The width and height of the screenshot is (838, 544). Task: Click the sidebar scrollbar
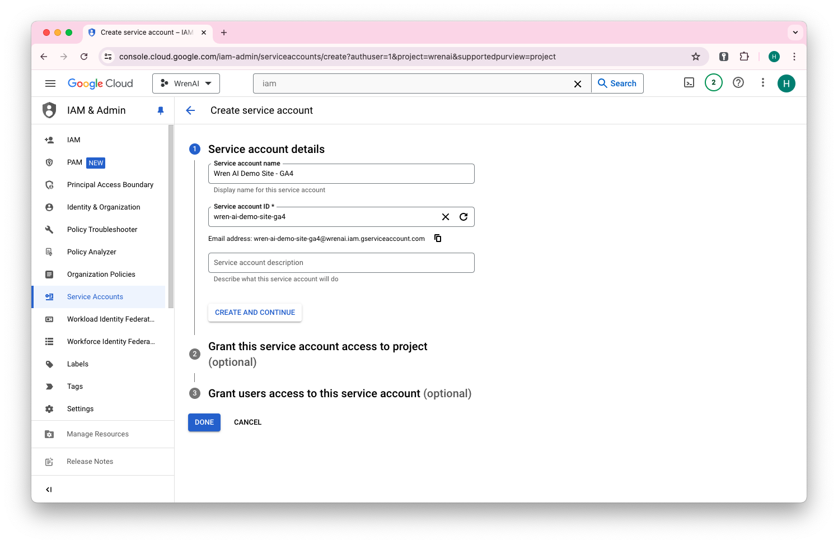click(171, 216)
